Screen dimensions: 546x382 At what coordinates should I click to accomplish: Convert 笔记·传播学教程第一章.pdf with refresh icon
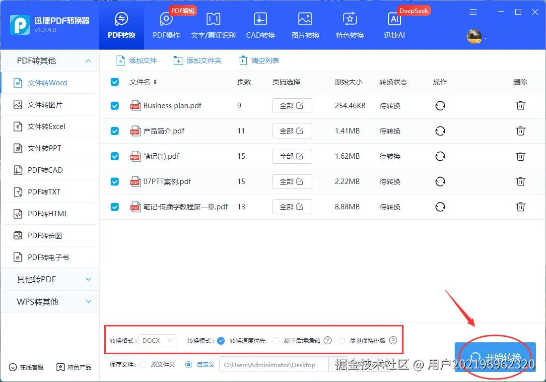(x=440, y=207)
